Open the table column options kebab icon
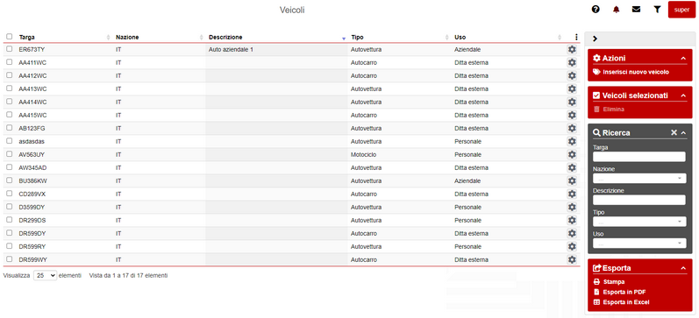699x318 pixels. pyautogui.click(x=576, y=38)
